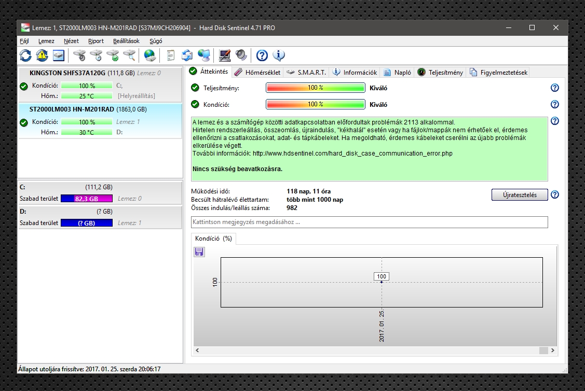Screen dimensions: 585x391
Task: Click the C: free space 82,3 GB bar
Action: pos(87,199)
